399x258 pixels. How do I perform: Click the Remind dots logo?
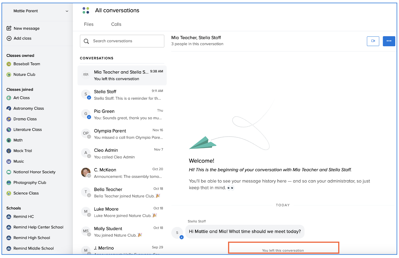click(86, 11)
